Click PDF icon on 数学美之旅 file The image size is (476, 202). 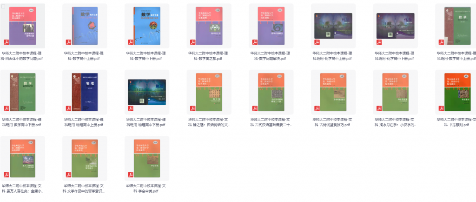193,42
